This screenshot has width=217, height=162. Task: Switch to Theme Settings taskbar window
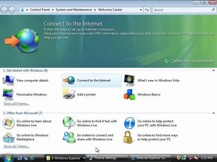(x=107, y=158)
